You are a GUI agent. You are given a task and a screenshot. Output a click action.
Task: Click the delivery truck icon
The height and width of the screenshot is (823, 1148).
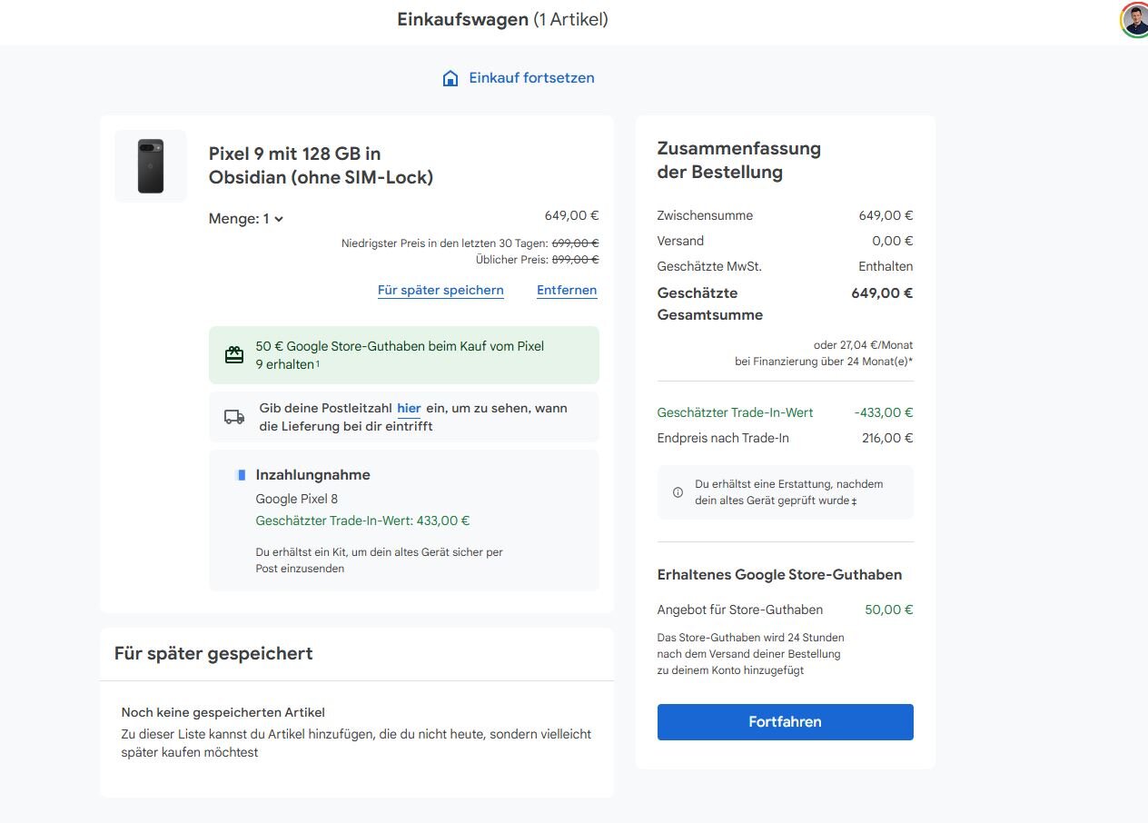pos(234,417)
